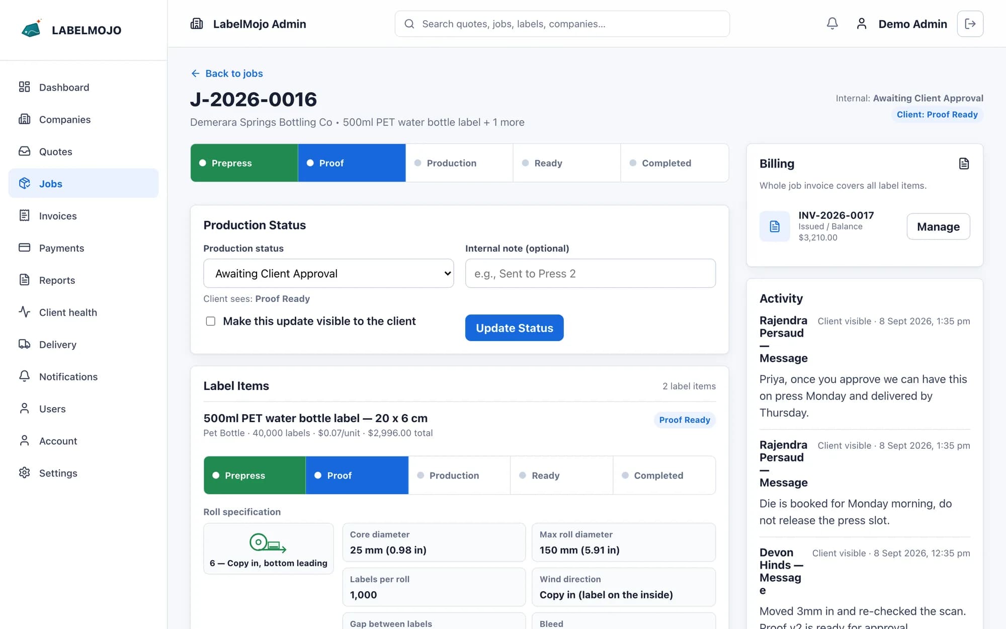Select the job-level Prepress stage
This screenshot has width=1006, height=629.
pyautogui.click(x=244, y=163)
